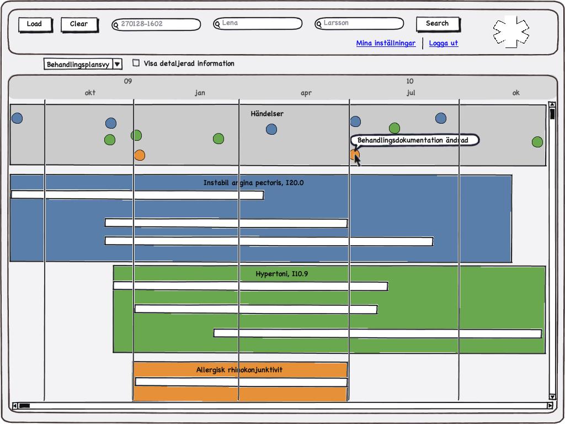The width and height of the screenshot is (565, 424).
Task: Click horizontal scrollbar left arrow
Action: (15, 406)
